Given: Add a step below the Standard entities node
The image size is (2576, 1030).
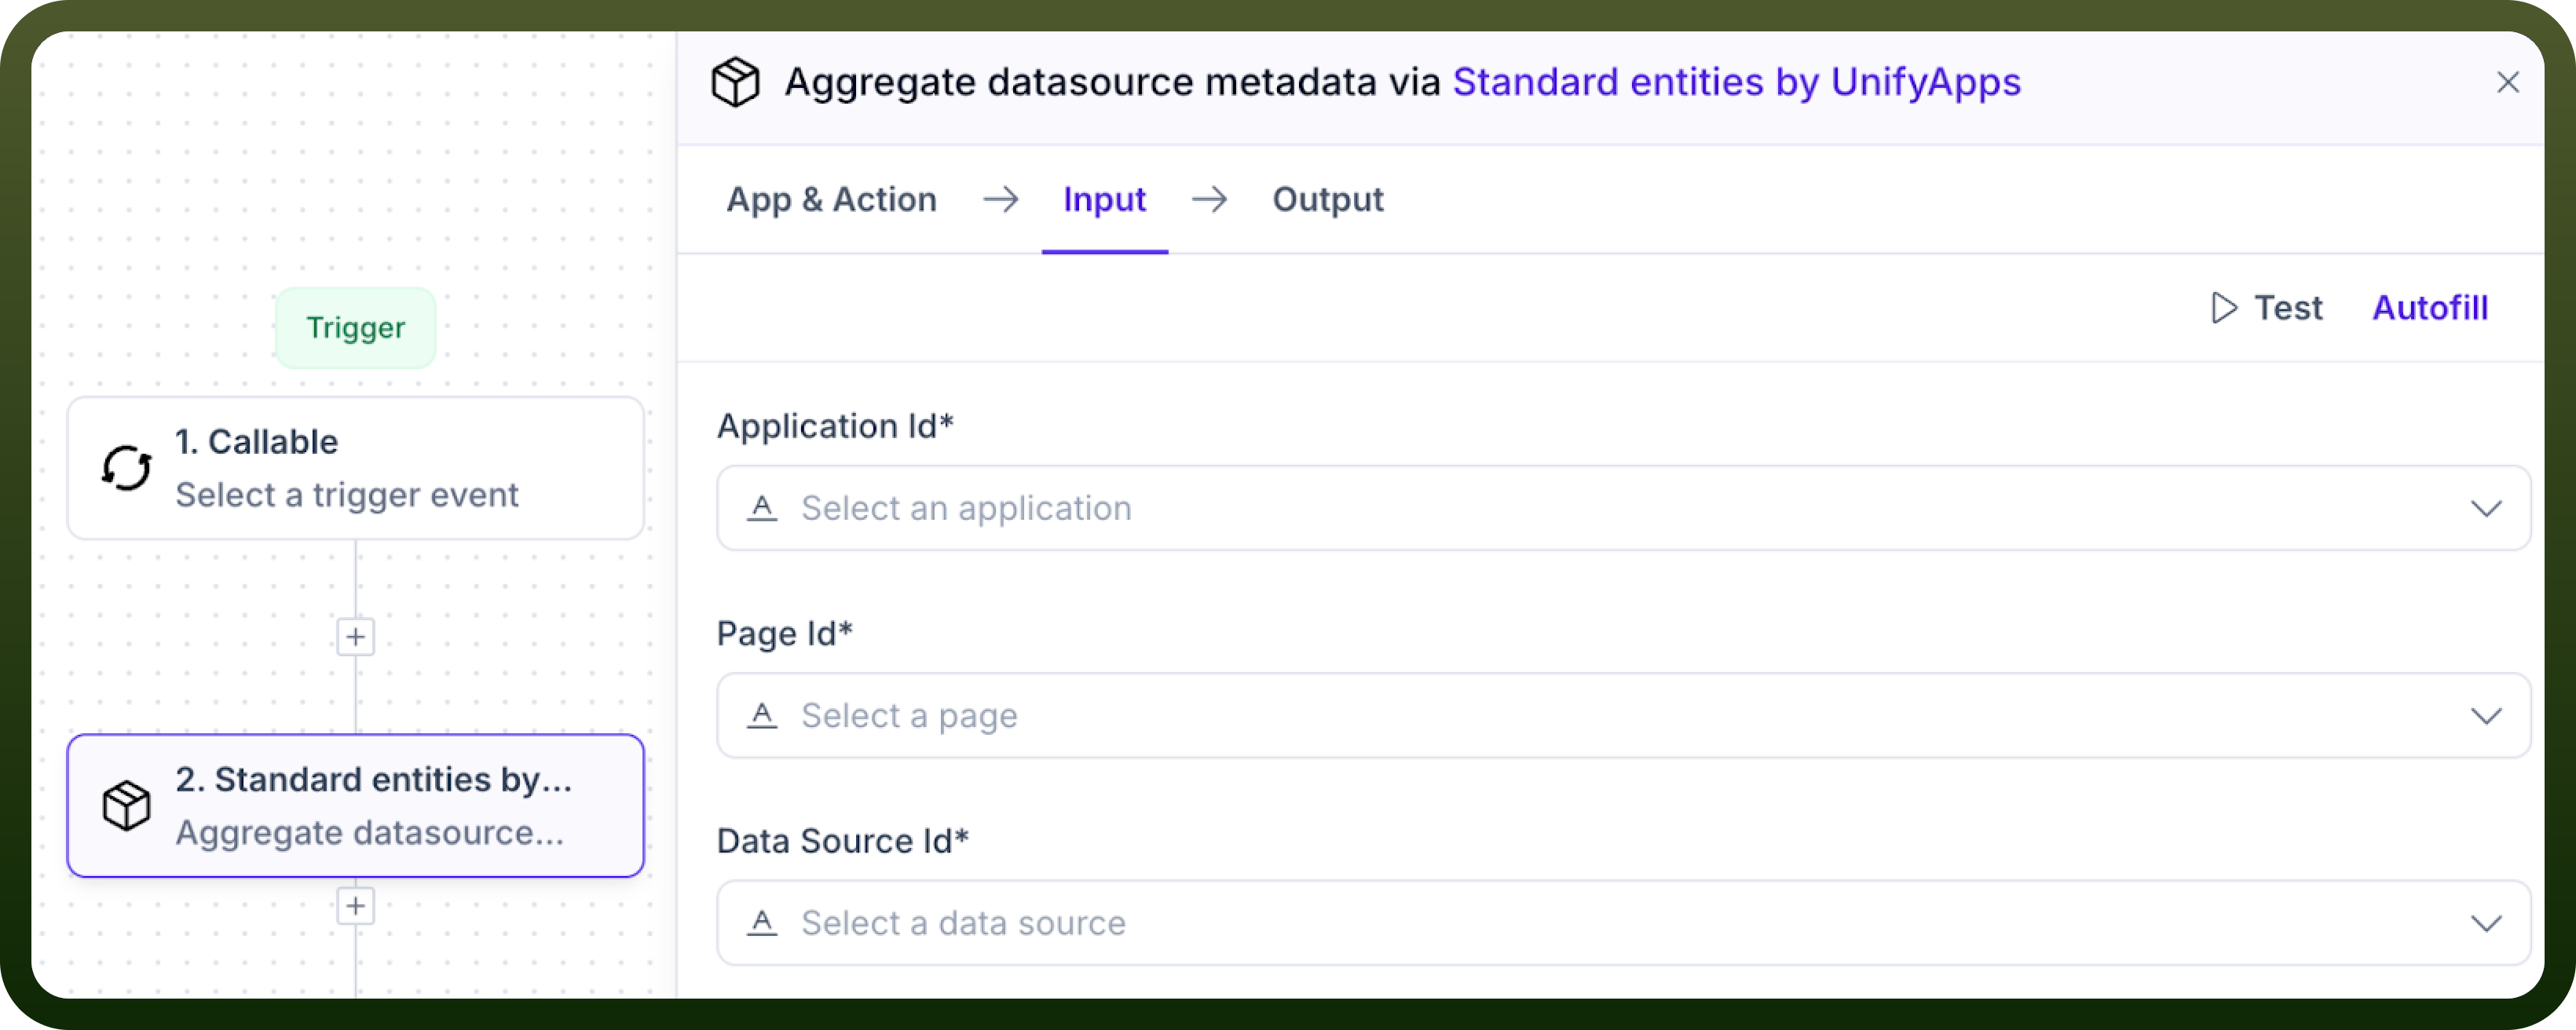Looking at the screenshot, I should point(355,906).
